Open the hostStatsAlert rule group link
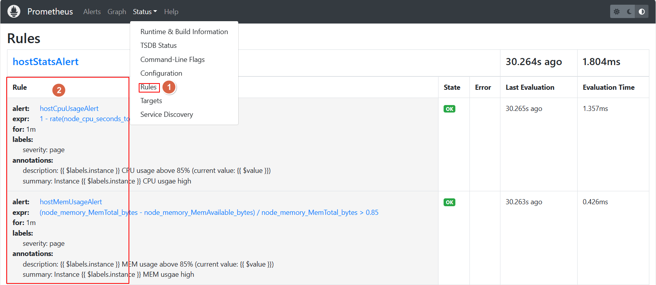The width and height of the screenshot is (656, 285). click(45, 62)
